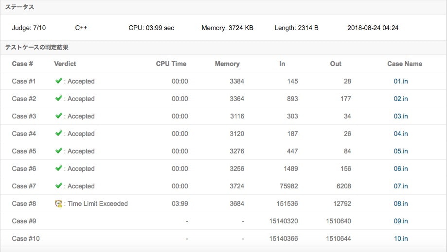Open the 03.in case file link
The width and height of the screenshot is (447, 252).
400,117
